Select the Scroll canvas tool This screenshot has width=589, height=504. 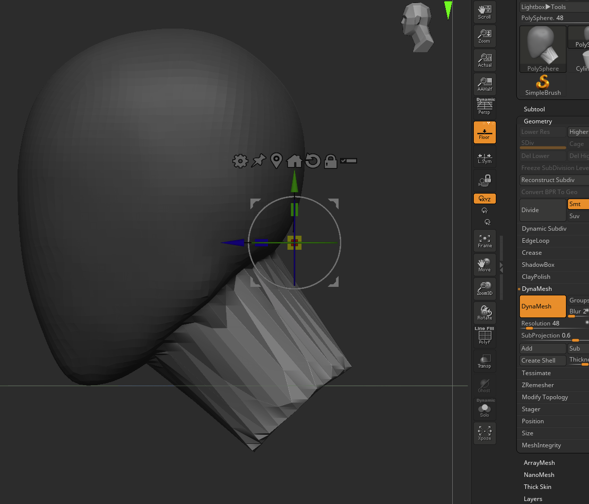coord(485,12)
